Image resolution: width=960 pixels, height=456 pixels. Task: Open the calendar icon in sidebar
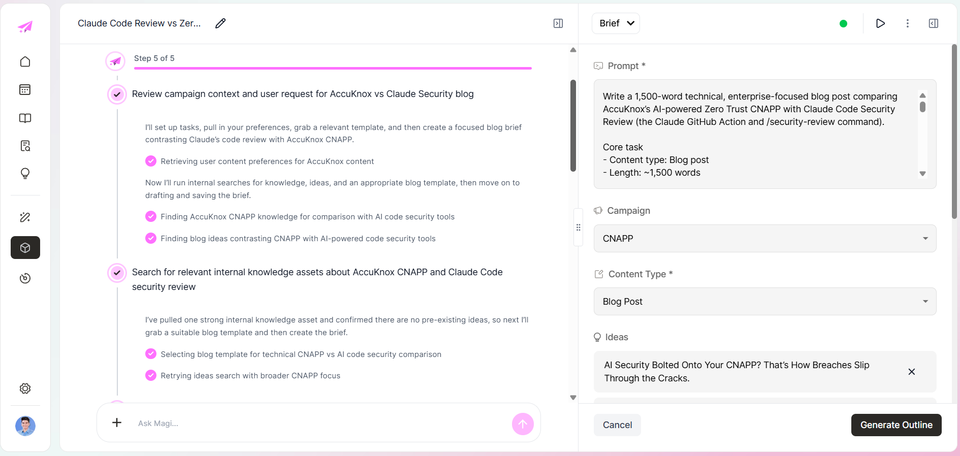(x=25, y=90)
